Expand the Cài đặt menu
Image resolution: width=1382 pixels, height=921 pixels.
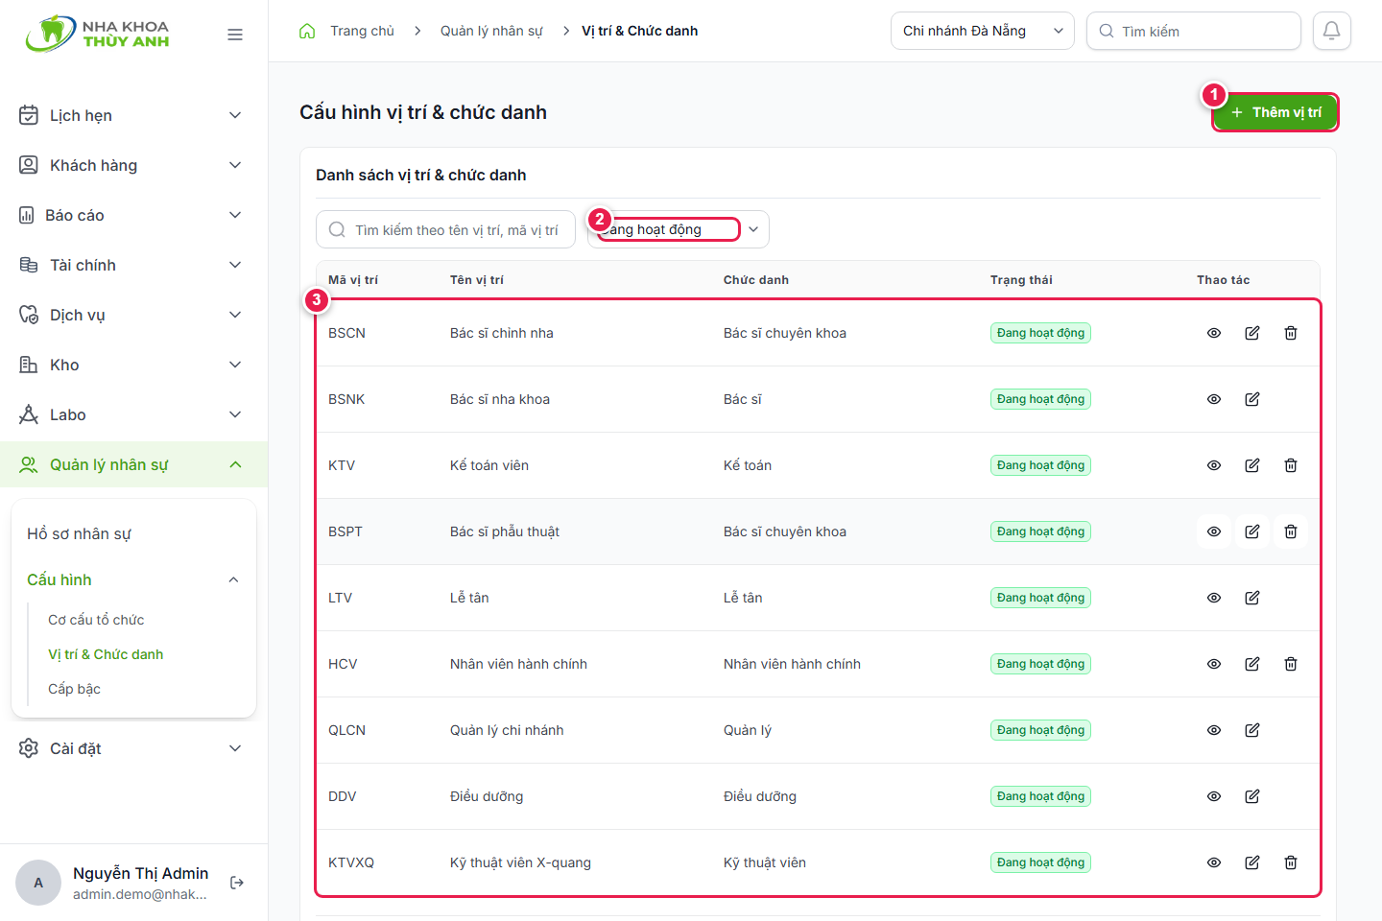coord(133,748)
